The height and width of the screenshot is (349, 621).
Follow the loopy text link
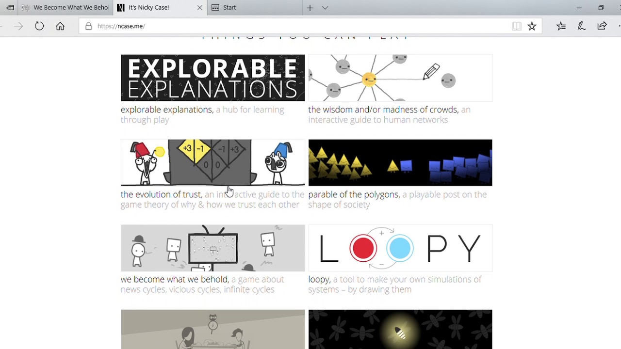click(319, 280)
